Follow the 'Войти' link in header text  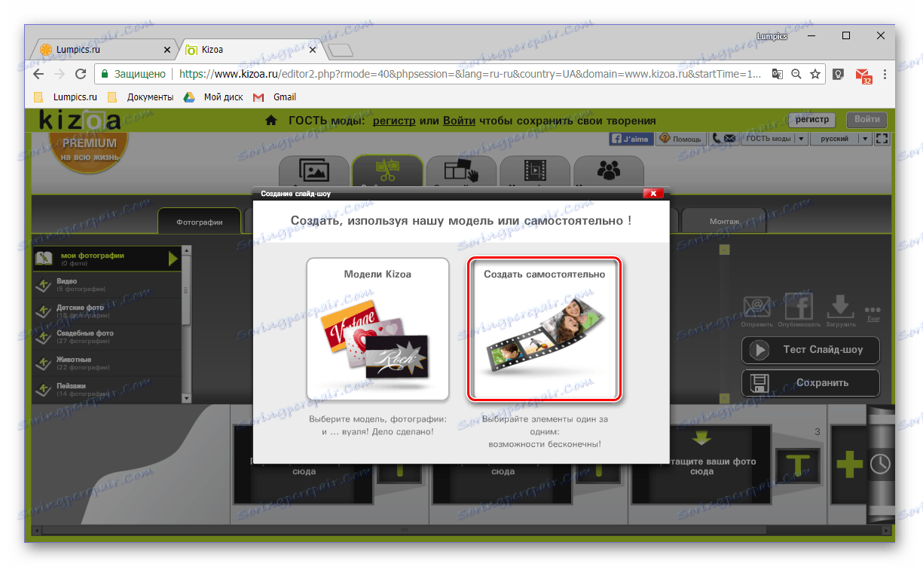(x=459, y=121)
